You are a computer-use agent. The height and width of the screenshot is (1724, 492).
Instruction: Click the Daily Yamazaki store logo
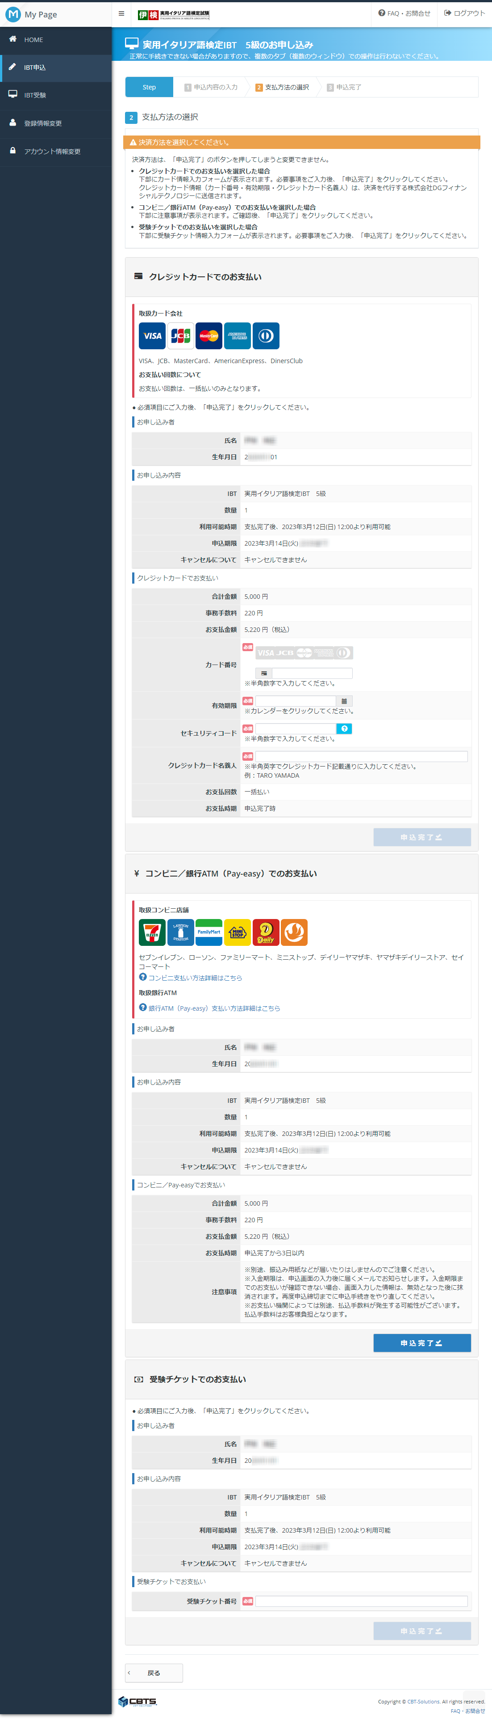pyautogui.click(x=265, y=932)
